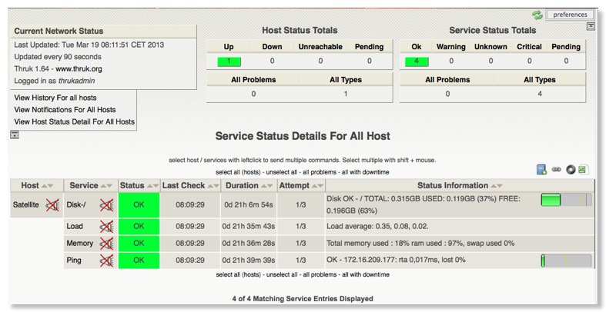Click notifications-disabled icon in the Ping row

106,261
